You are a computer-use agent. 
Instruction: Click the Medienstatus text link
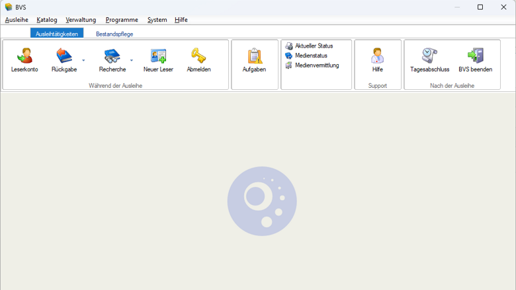pos(311,55)
